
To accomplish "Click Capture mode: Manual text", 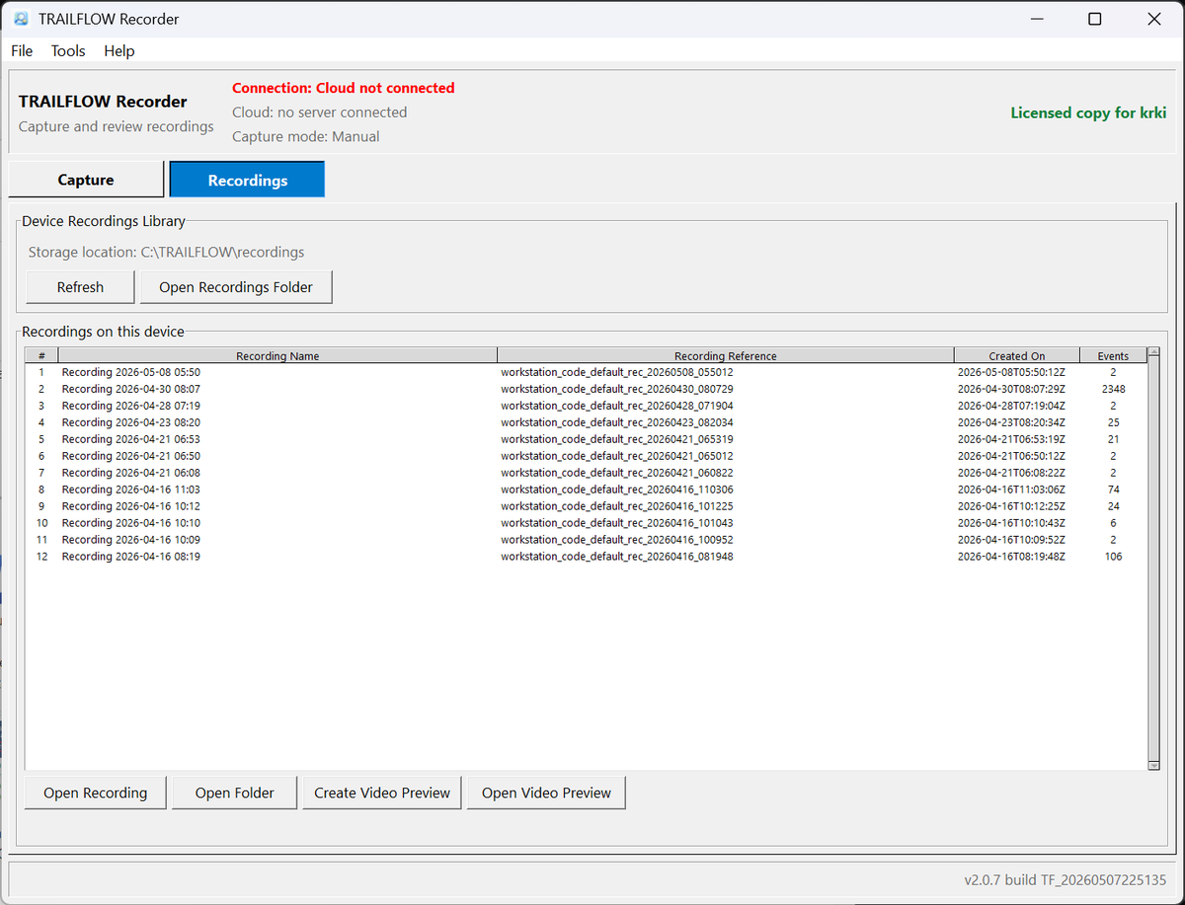I will tap(306, 136).
